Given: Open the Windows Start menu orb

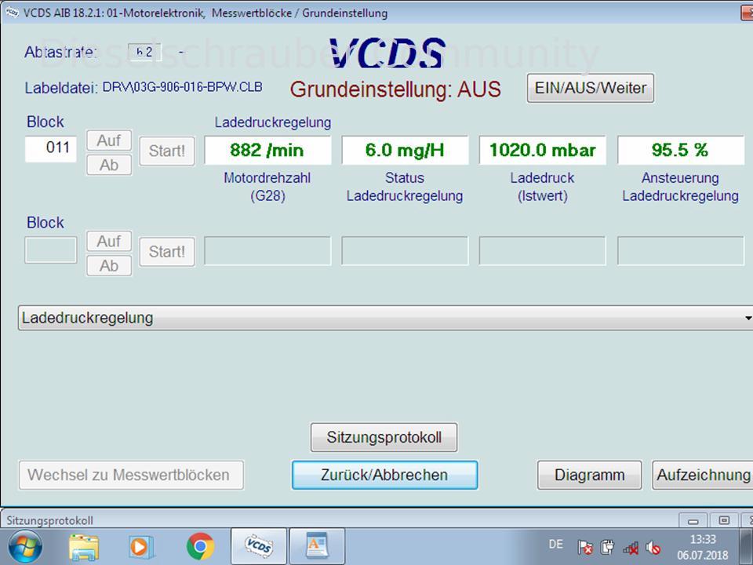Looking at the screenshot, I should [25, 546].
